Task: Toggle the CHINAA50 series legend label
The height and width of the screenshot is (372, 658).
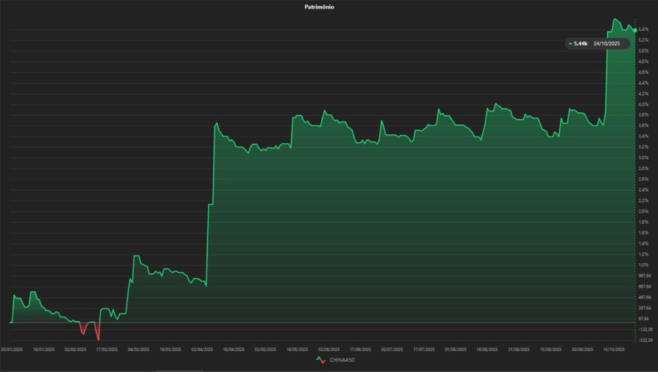Action: click(342, 360)
